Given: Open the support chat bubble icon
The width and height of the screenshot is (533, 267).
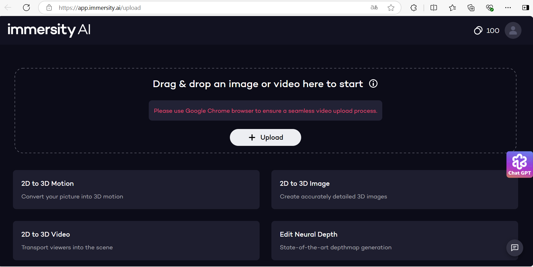Looking at the screenshot, I should (515, 248).
